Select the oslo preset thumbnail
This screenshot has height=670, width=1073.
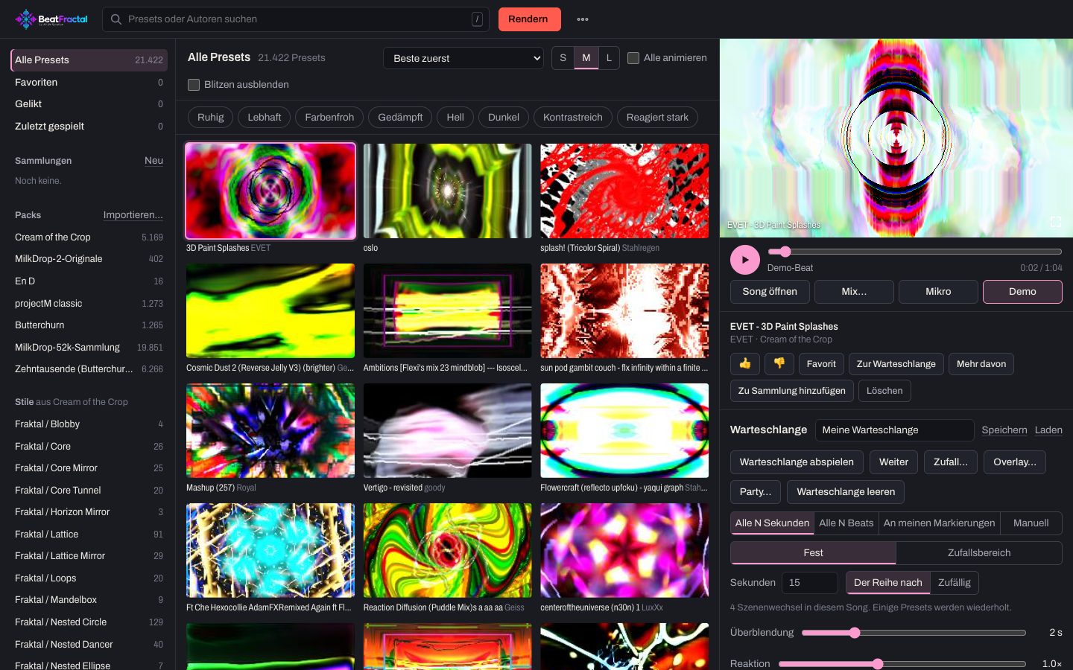[447, 191]
